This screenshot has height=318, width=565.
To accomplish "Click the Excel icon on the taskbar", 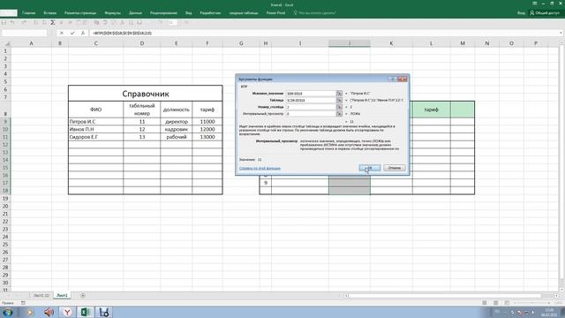I will click(86, 312).
